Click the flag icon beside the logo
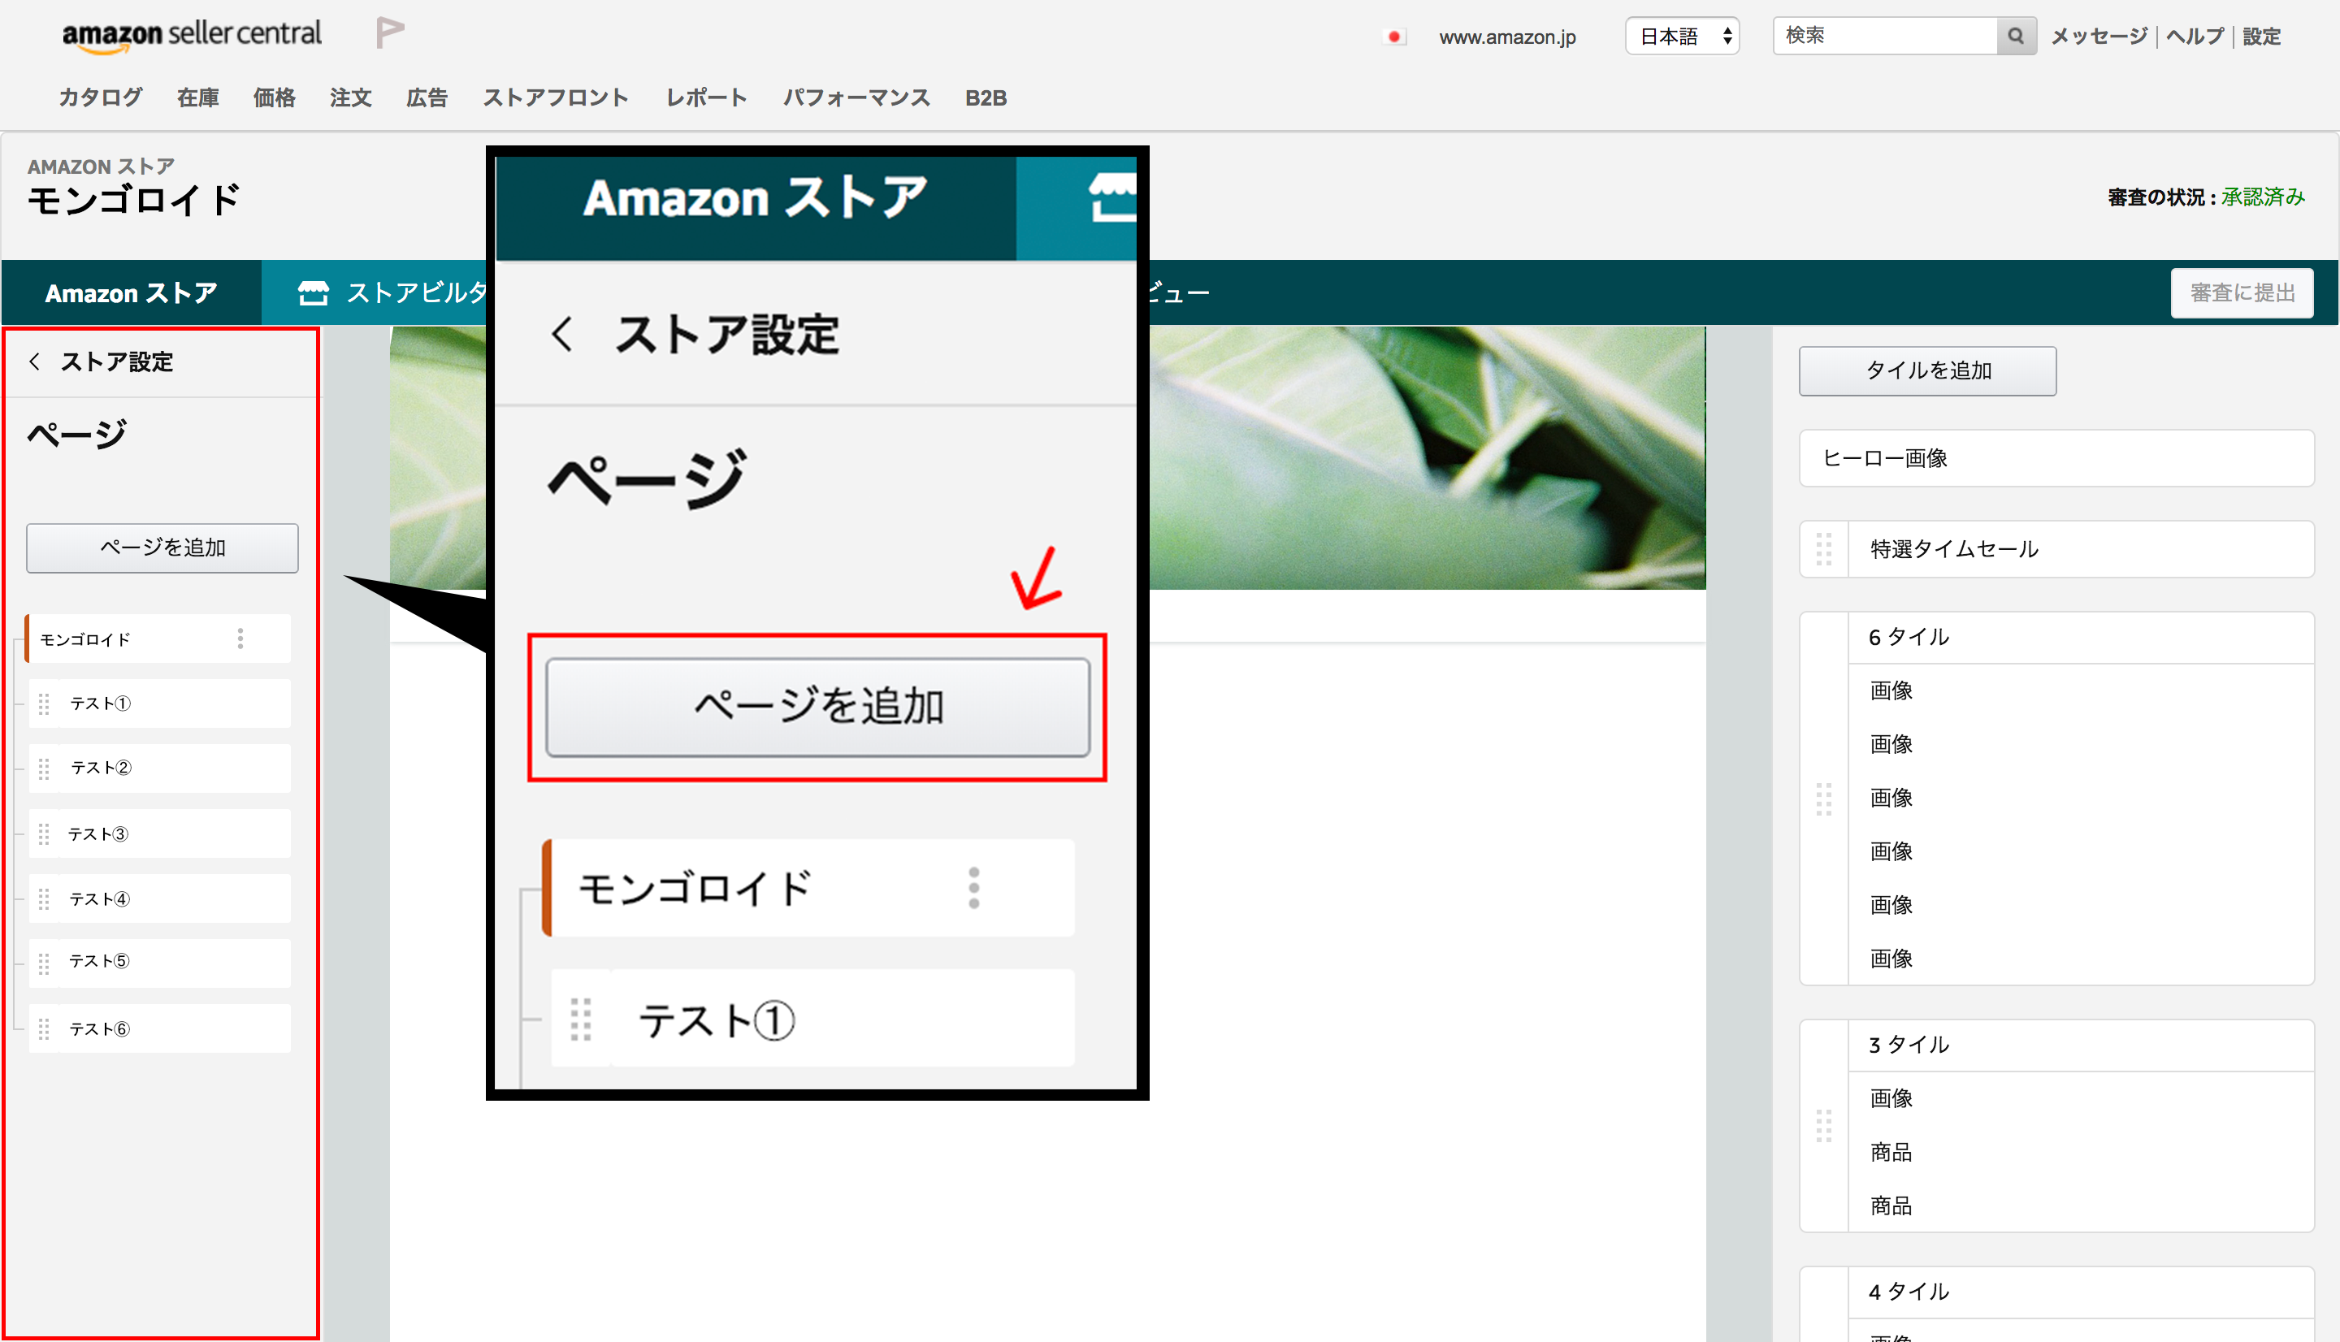The height and width of the screenshot is (1342, 2340). click(390, 32)
